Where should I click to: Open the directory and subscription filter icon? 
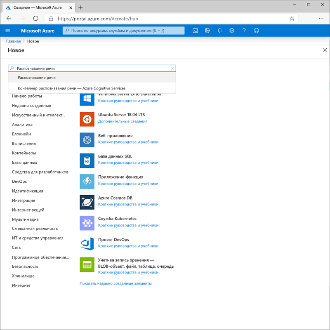click(207, 31)
